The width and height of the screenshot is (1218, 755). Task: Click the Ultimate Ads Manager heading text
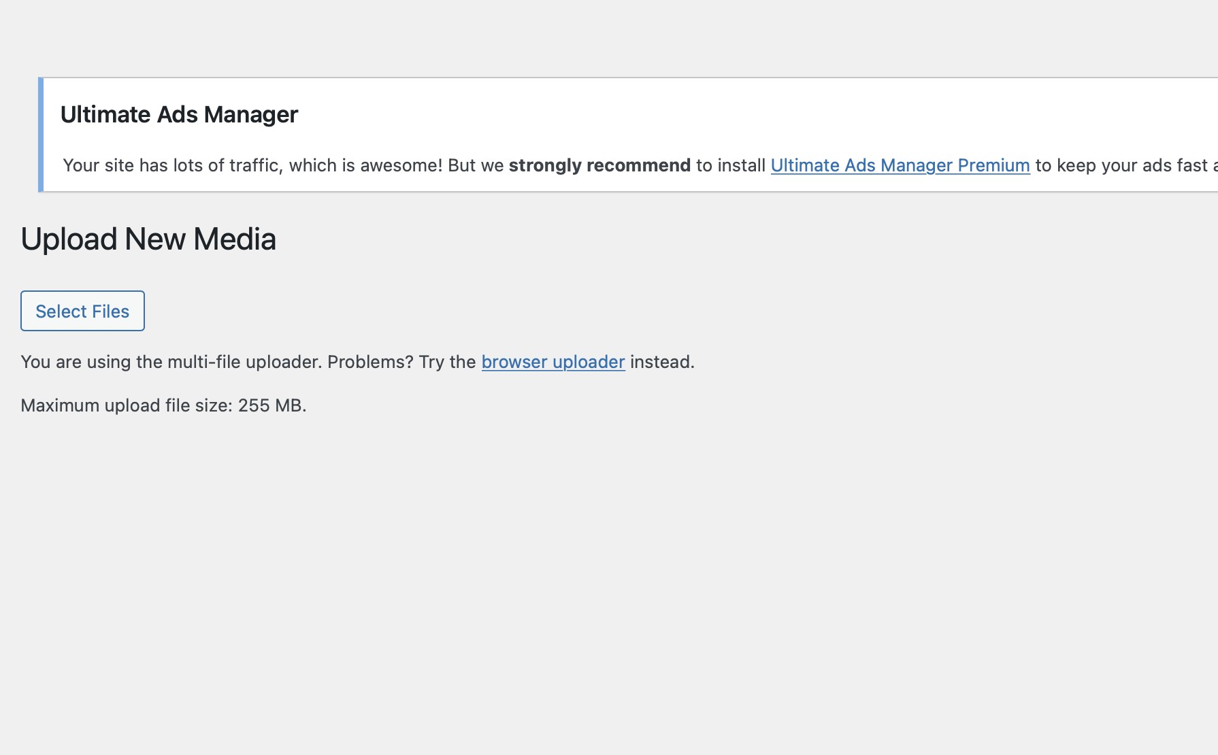pos(180,114)
